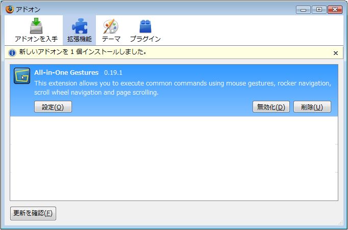Click the version number 0.19.1
The width and height of the screenshot is (348, 230).
pyautogui.click(x=113, y=73)
